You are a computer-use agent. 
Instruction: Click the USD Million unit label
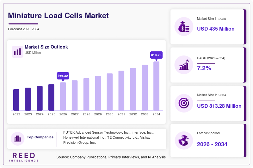coord(33,53)
